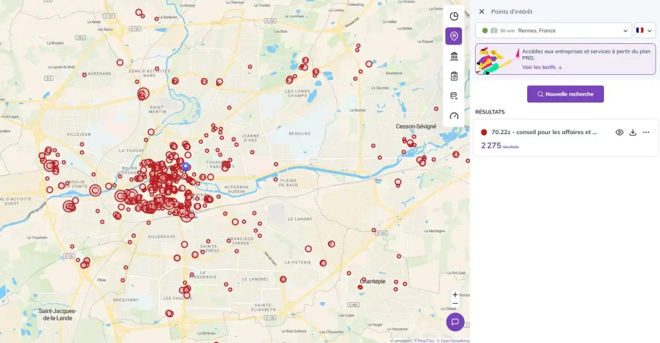Image resolution: width=660 pixels, height=343 pixels.
Task: Click the Chantepie map label
Action: [373, 281]
